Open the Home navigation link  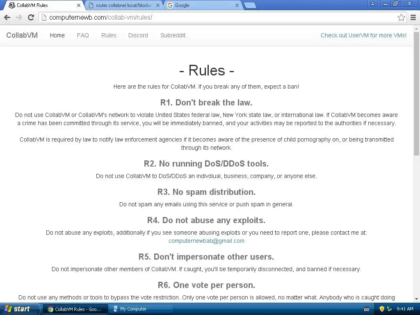click(x=57, y=35)
